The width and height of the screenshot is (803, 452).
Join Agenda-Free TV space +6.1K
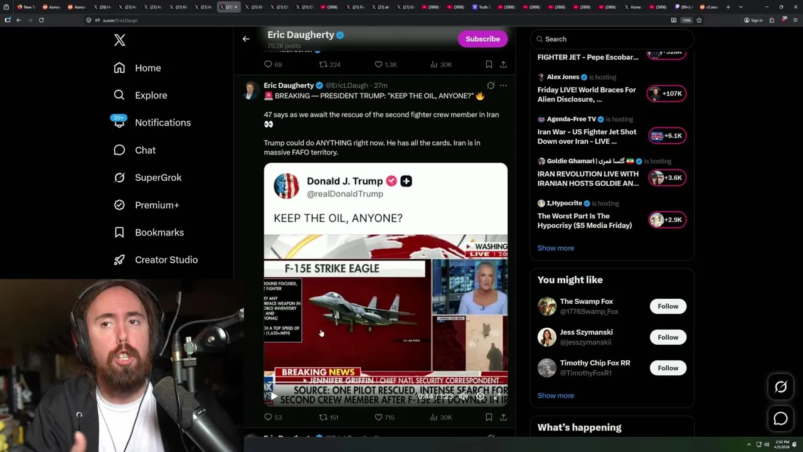click(666, 136)
